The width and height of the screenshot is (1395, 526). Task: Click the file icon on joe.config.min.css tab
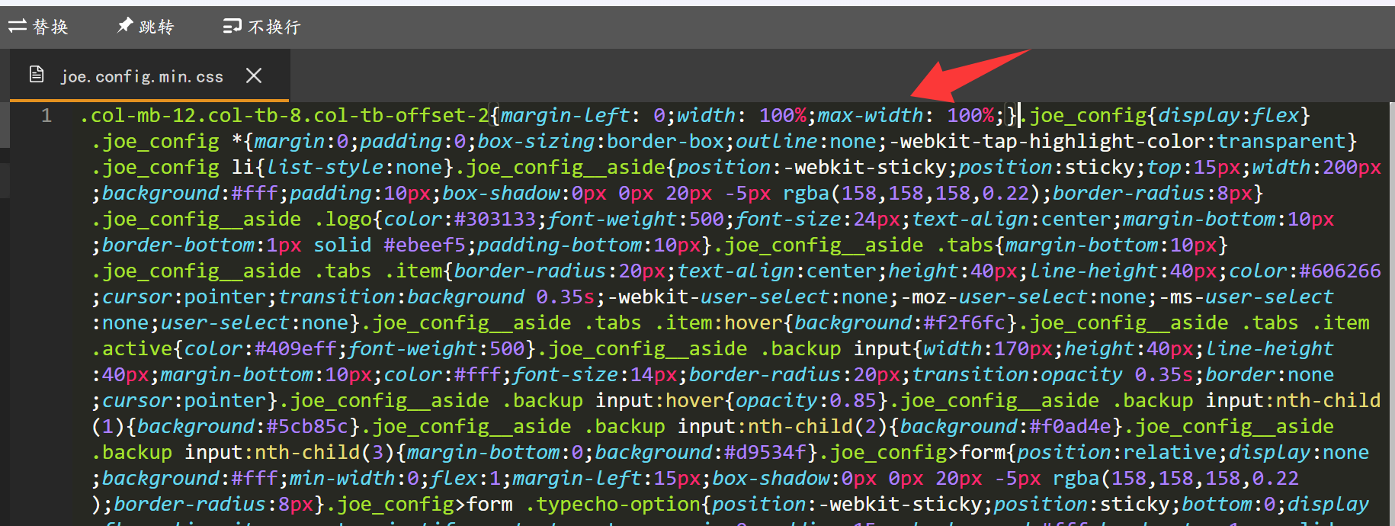tap(36, 75)
